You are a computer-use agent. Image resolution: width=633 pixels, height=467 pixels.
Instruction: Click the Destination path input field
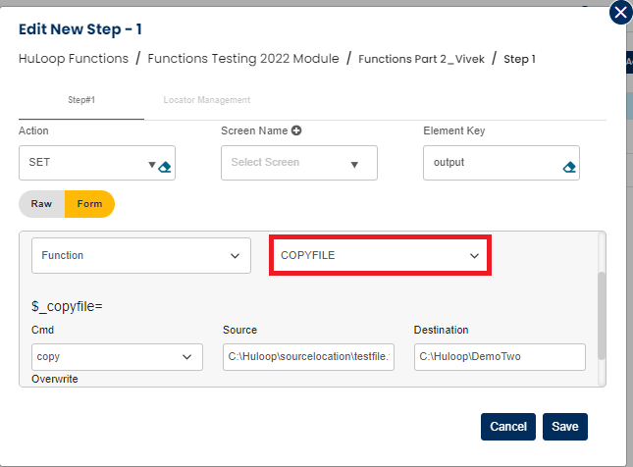pos(499,357)
